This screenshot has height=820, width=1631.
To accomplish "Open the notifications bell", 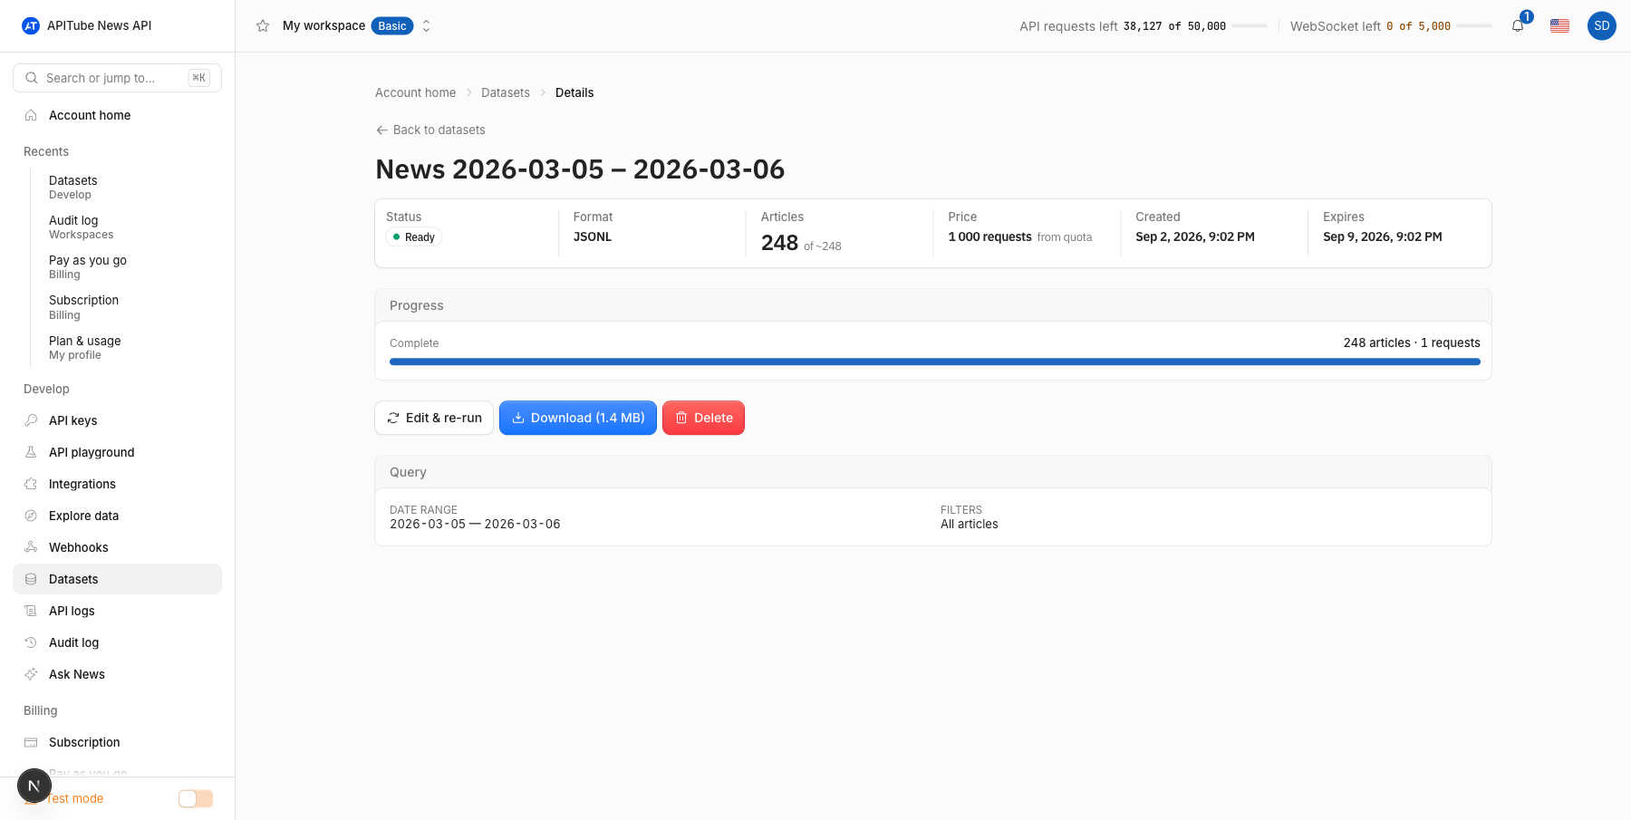I will point(1518,25).
